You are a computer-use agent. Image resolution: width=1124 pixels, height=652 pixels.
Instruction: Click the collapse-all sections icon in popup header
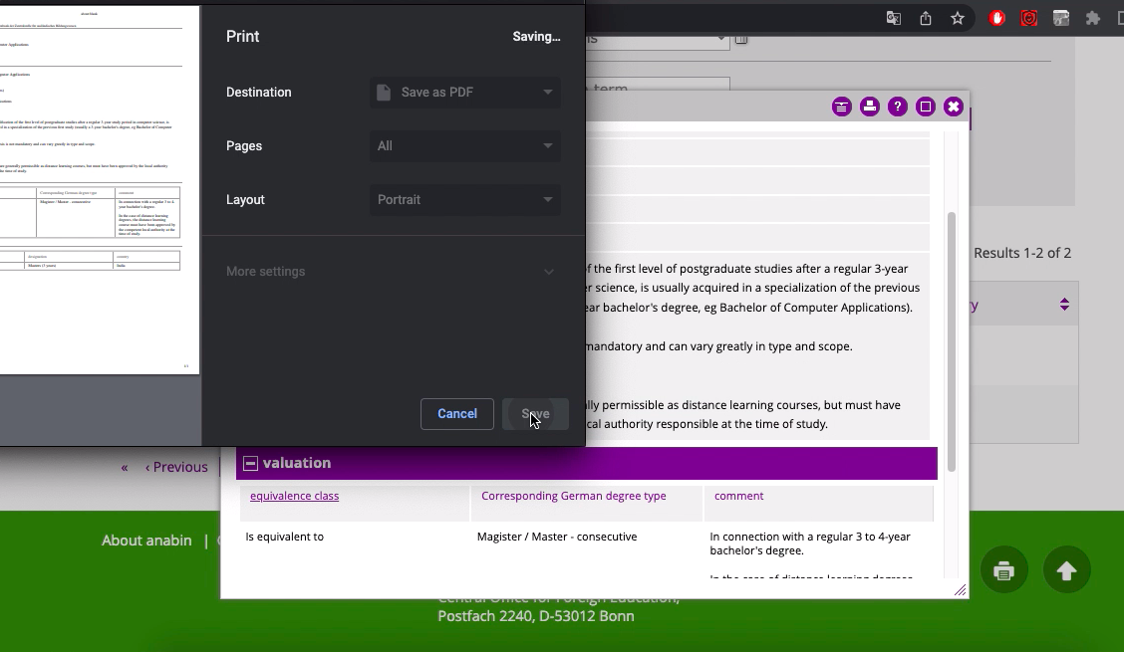tap(842, 107)
